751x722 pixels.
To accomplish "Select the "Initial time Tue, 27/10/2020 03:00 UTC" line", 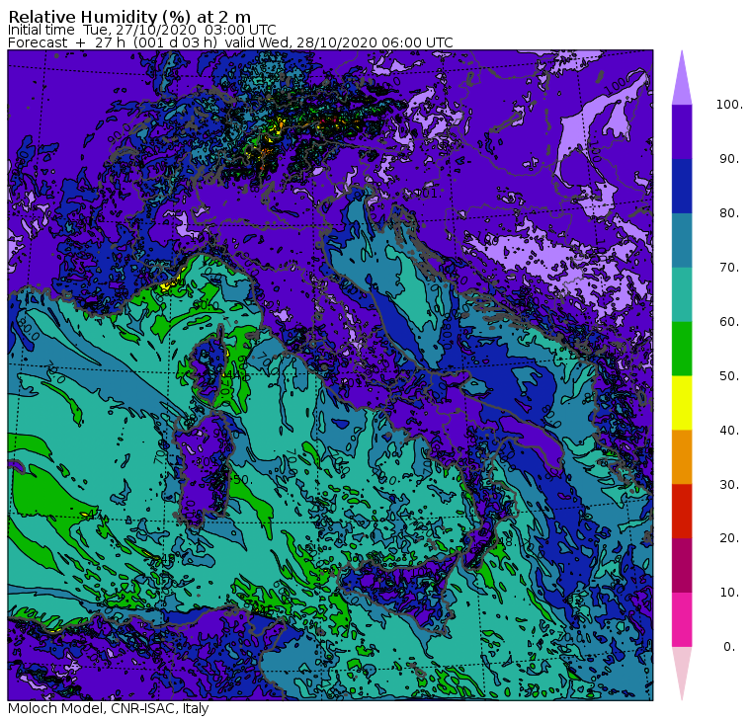I will 141,30.
